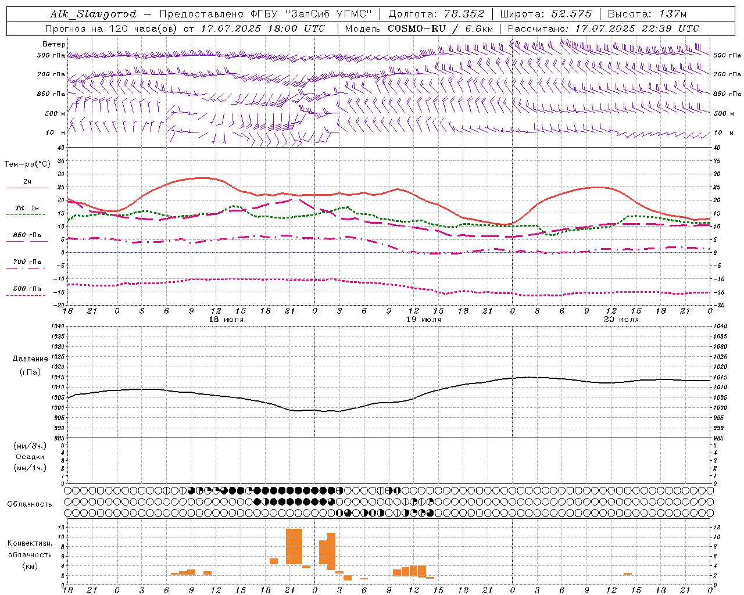Click the '(гПа)' pressure unit label

(30, 372)
